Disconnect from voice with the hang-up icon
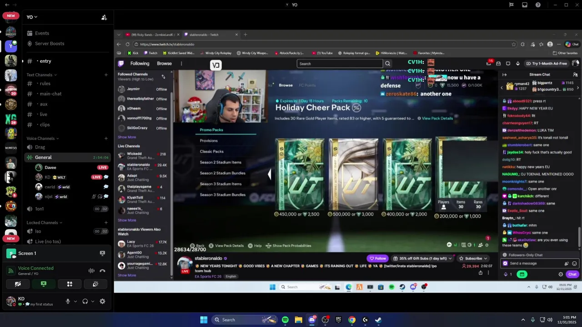This screenshot has width=582, height=327. tap(102, 271)
